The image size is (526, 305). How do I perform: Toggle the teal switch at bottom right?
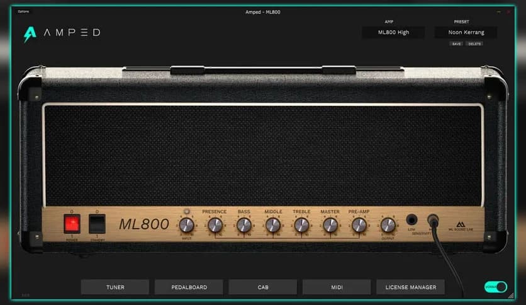pyautogui.click(x=495, y=287)
